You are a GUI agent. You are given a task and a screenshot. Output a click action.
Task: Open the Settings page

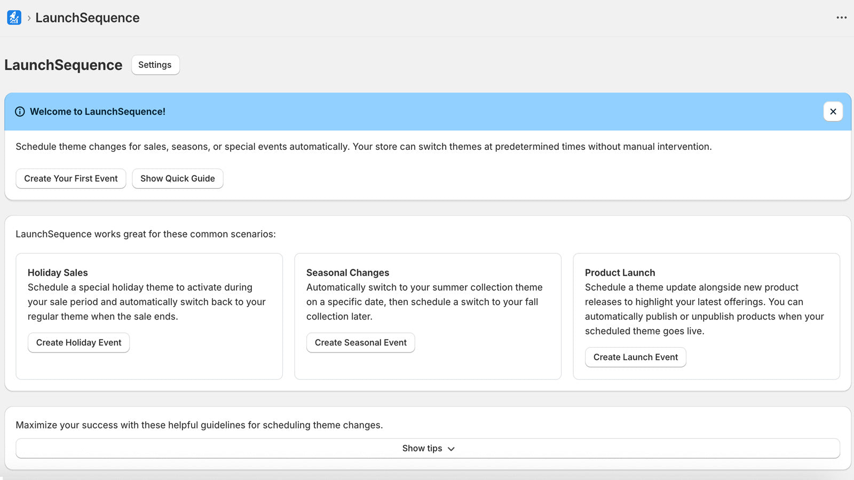pyautogui.click(x=155, y=65)
